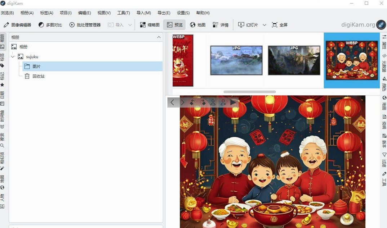Screen dimensions: 387x228
Task: Launch 多图对比 light table comparison
Action: point(50,25)
